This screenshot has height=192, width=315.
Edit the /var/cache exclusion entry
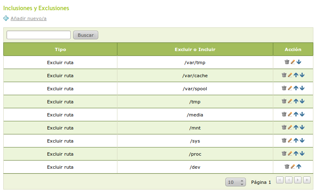[290, 75]
